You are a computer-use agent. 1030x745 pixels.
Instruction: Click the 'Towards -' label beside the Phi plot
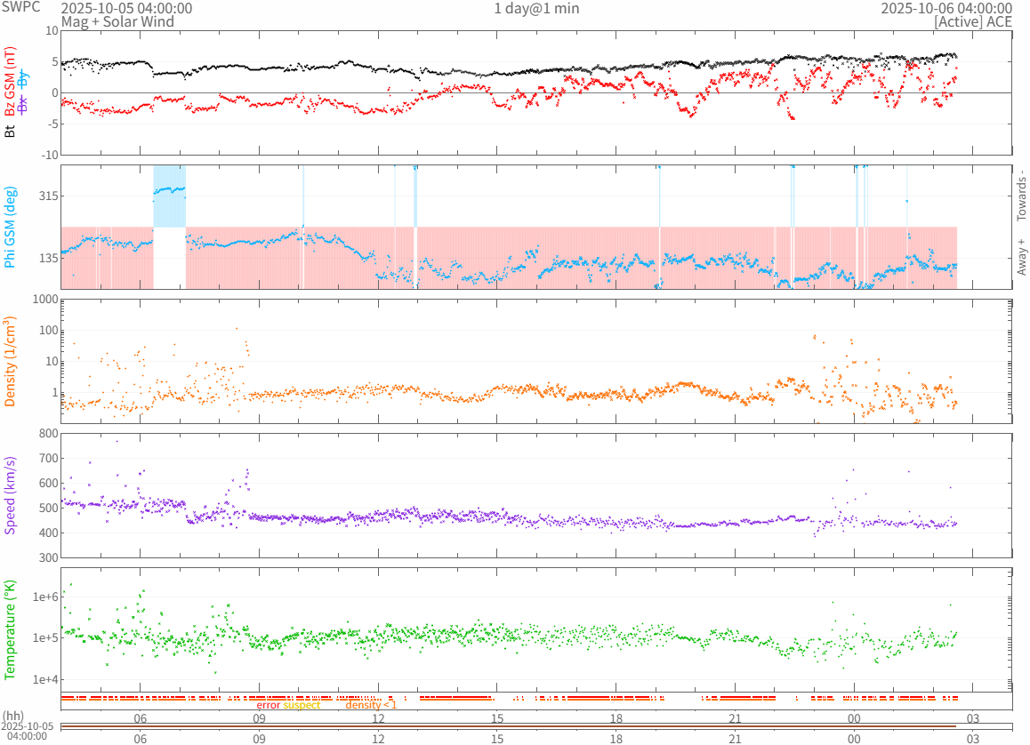[1021, 195]
